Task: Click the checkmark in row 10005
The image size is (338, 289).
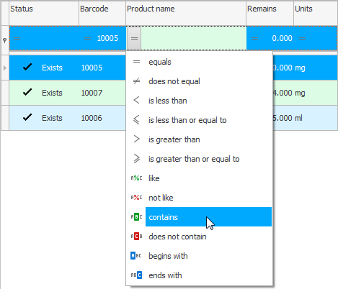Action: point(27,67)
